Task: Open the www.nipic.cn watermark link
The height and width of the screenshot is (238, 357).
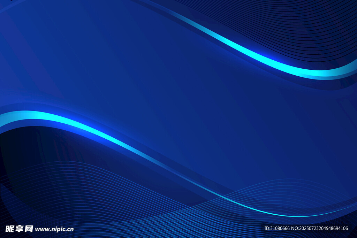Action: [54, 229]
